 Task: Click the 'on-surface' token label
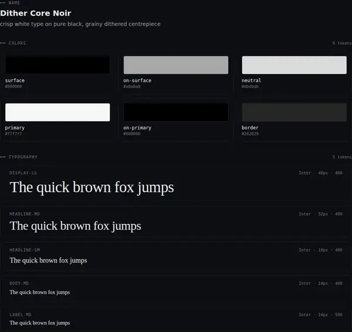tap(137, 81)
